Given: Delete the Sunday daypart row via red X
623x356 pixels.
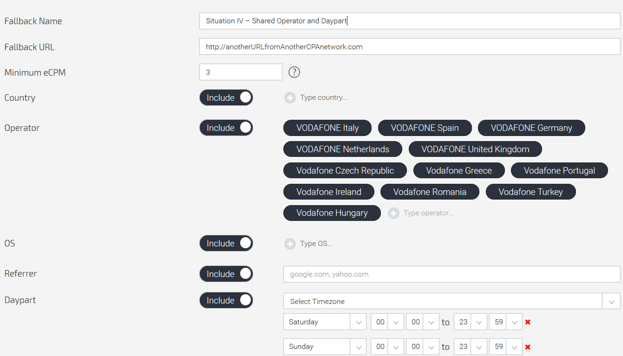Looking at the screenshot, I should 527,347.
